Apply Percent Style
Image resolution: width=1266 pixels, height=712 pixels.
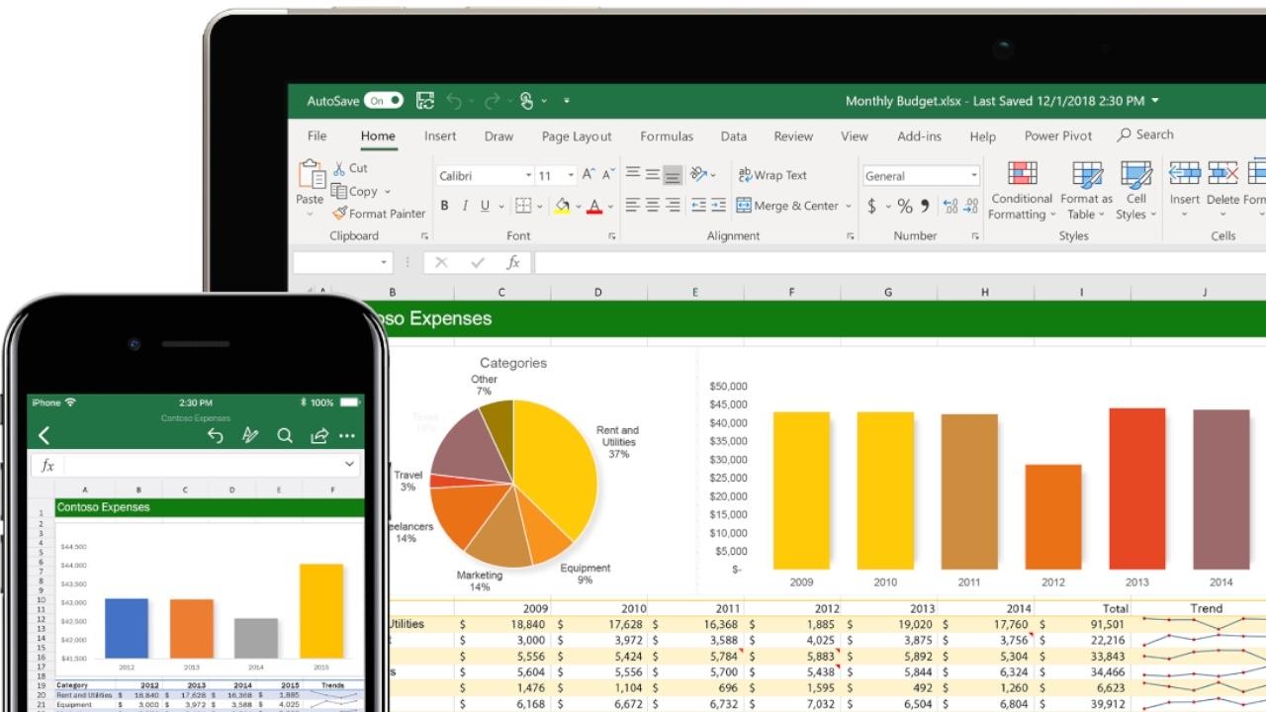click(905, 206)
